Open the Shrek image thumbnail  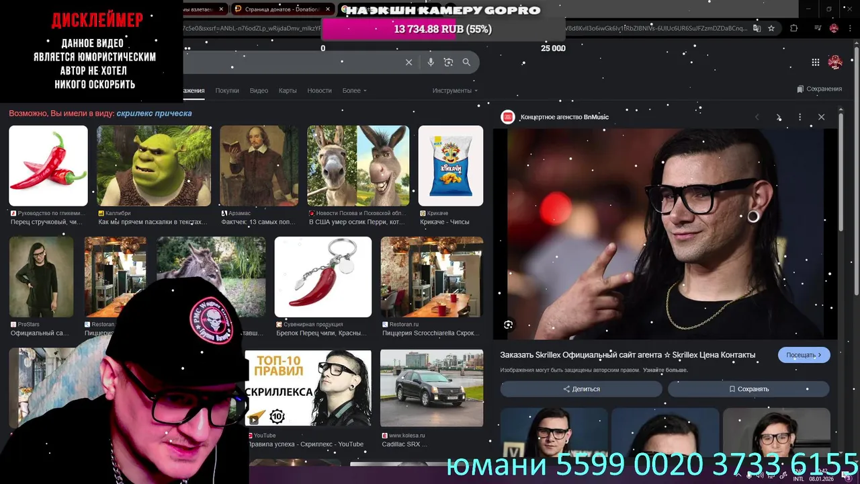154,166
